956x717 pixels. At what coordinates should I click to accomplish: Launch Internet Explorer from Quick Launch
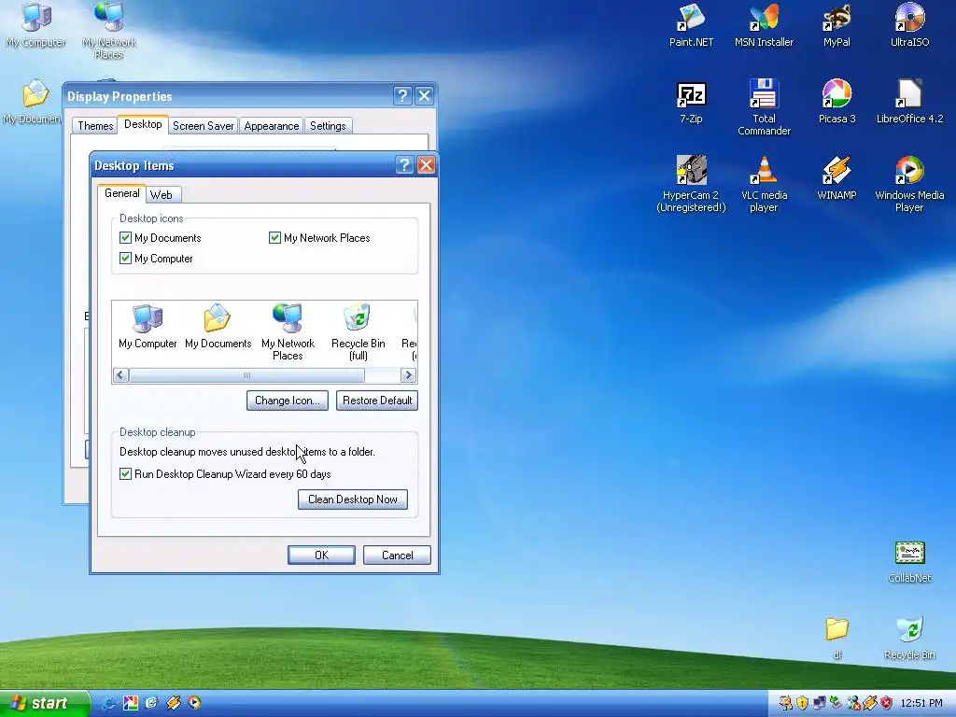pos(108,703)
